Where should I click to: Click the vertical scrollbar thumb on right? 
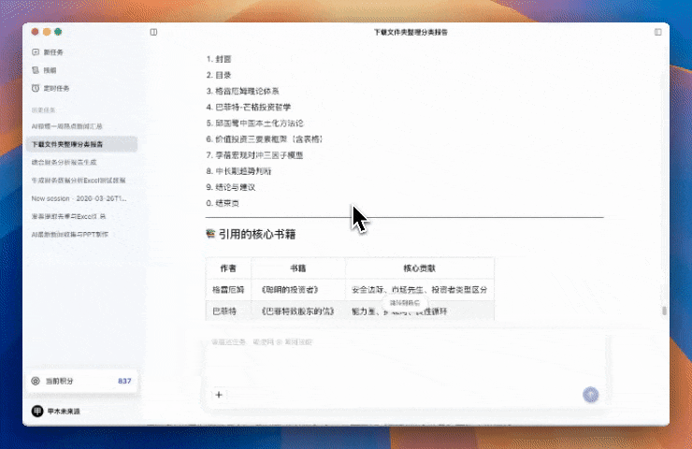pyautogui.click(x=664, y=311)
